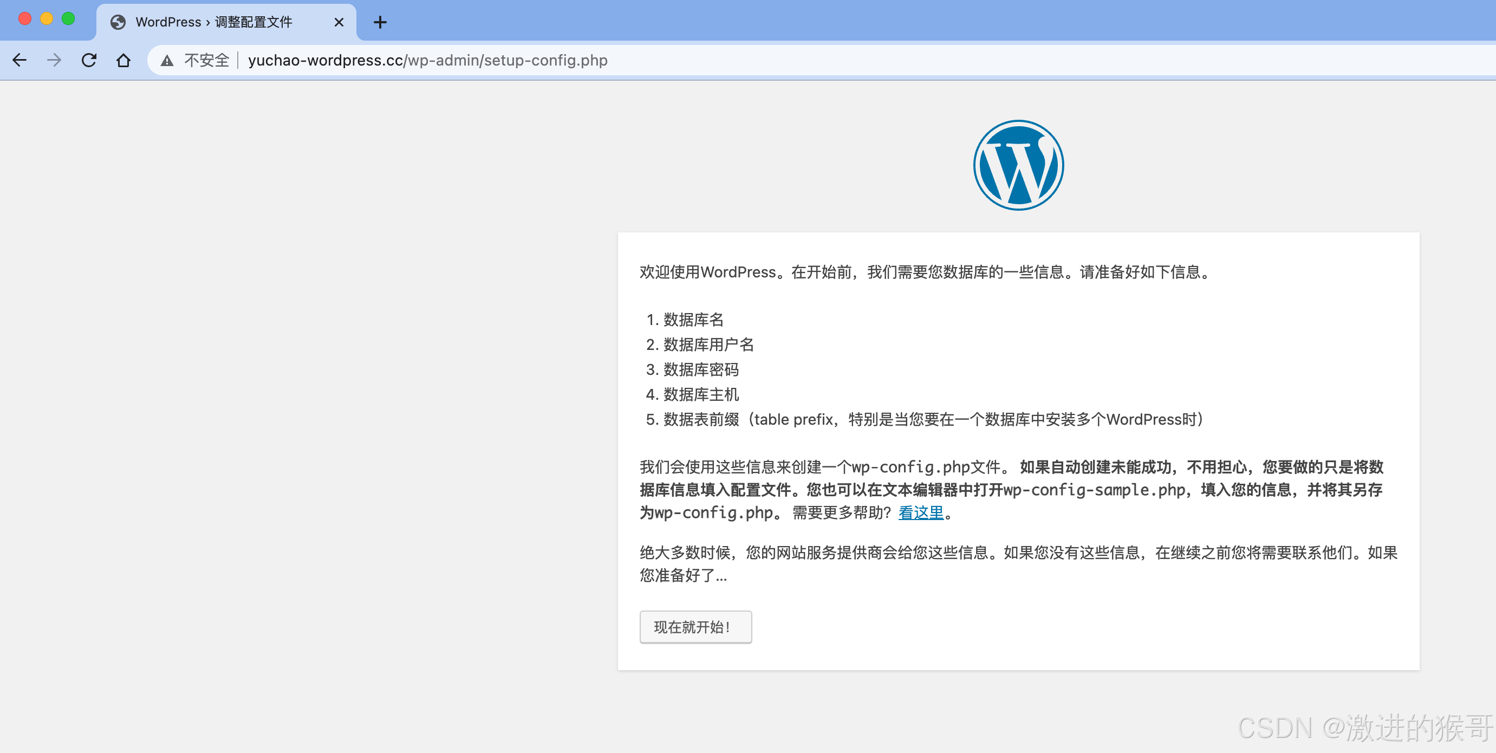This screenshot has height=753, width=1496.
Task: Select the WordPress › 调整配置文件 tab
Action: point(226,22)
